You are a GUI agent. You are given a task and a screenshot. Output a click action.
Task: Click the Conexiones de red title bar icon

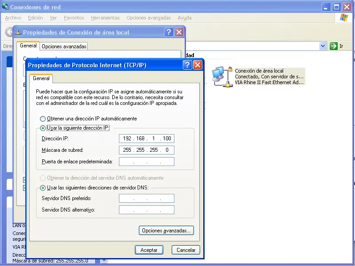tap(5, 7)
